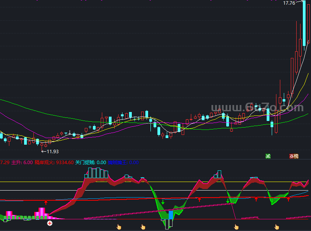Click the rightmost hand pointer signal icon
Image resolution: width=311 pixels, height=231 pixels.
[277, 227]
